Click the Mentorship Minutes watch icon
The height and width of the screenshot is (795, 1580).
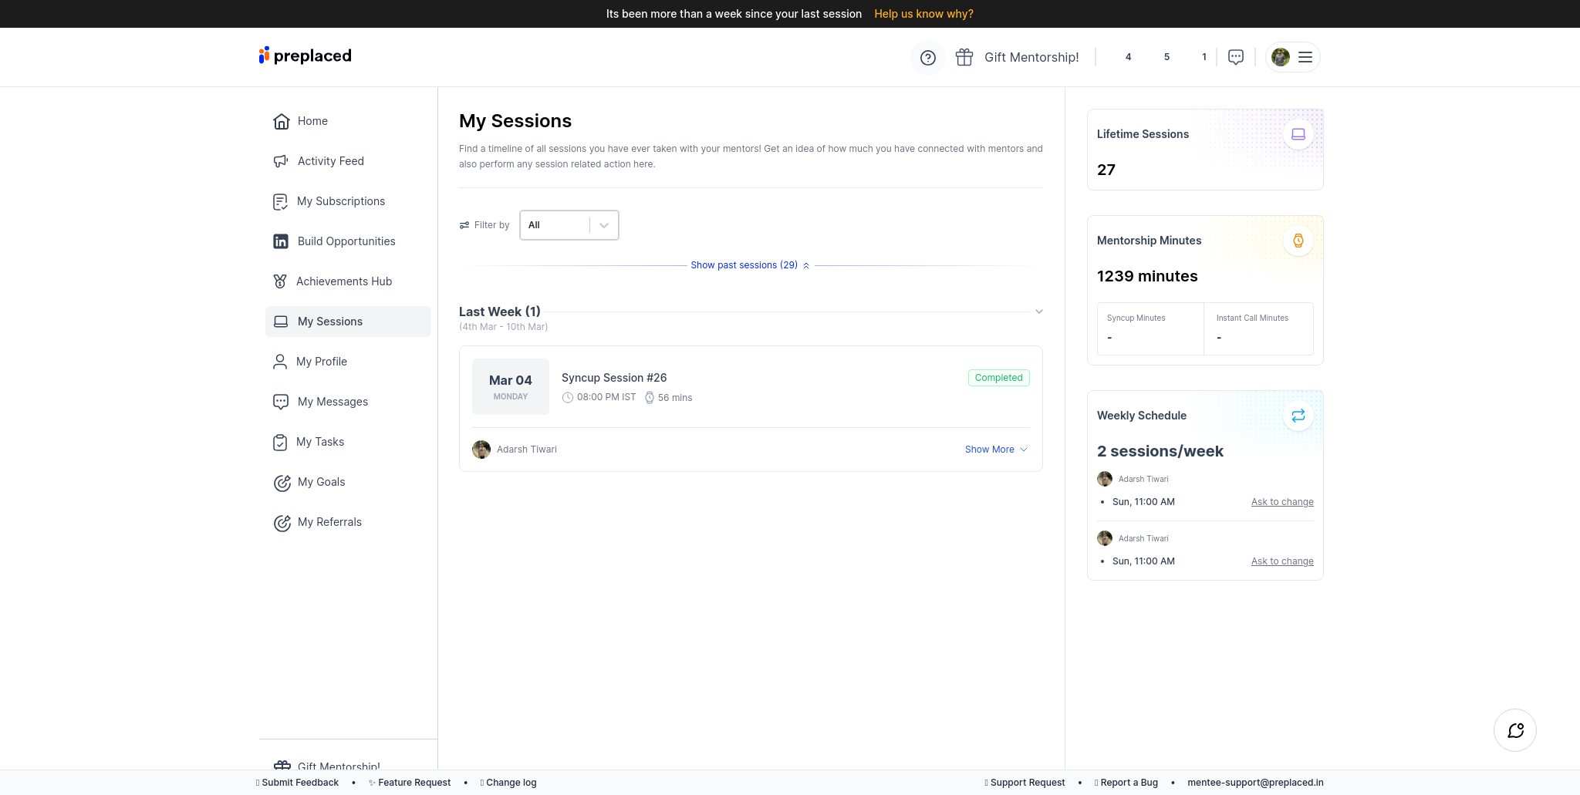click(1298, 241)
